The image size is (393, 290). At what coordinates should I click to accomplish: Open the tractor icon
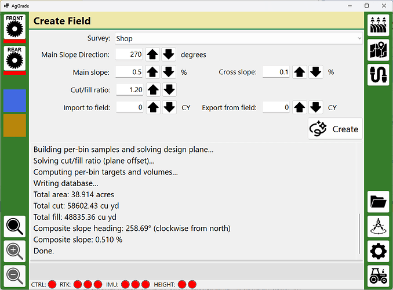378,276
